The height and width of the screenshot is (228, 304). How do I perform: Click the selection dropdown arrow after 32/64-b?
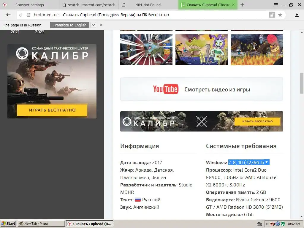[267, 162]
